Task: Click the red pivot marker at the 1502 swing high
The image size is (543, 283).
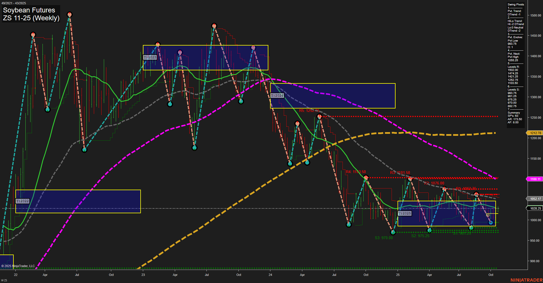Action: point(69,14)
